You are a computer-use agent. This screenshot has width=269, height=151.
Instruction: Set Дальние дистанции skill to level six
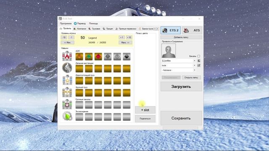[127, 68]
